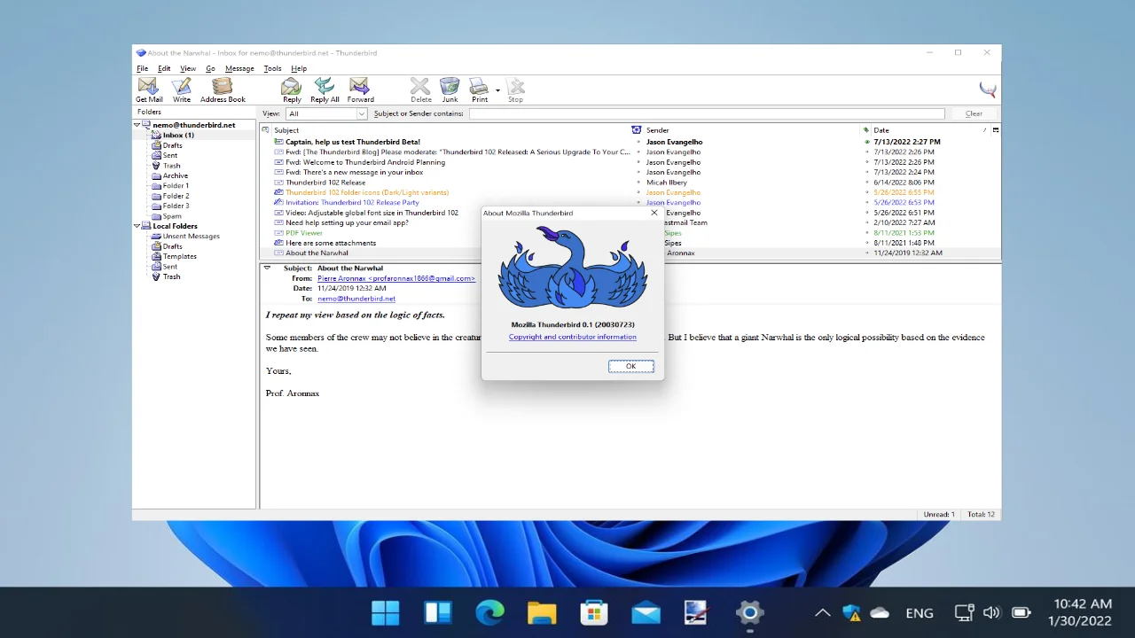Click the Reply toolbar icon
The width and height of the screenshot is (1135, 638).
pos(292,89)
